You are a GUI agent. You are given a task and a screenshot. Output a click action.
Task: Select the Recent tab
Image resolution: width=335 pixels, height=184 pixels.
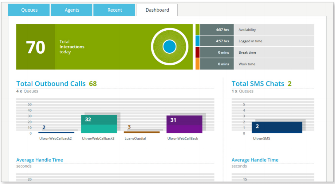(114, 10)
